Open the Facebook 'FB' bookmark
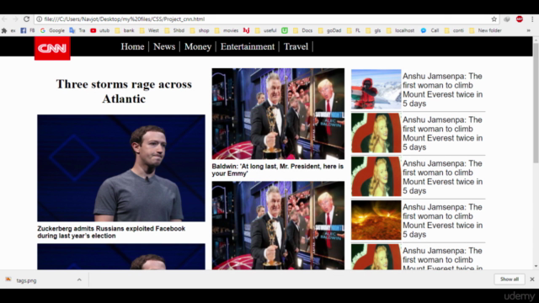The width and height of the screenshot is (539, 303). pyautogui.click(x=28, y=30)
